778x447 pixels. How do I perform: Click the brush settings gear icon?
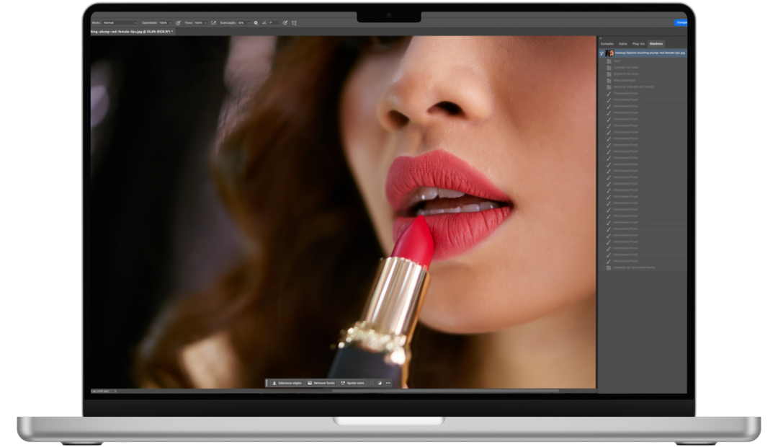coord(256,22)
